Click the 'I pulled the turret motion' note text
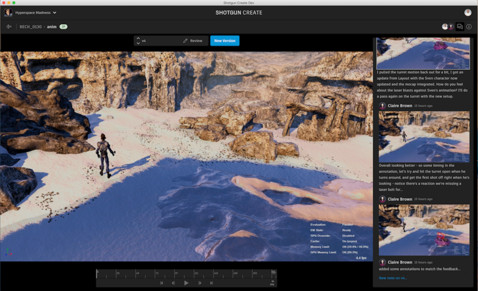Image resolution: width=478 pixels, height=291 pixels. [x=422, y=84]
